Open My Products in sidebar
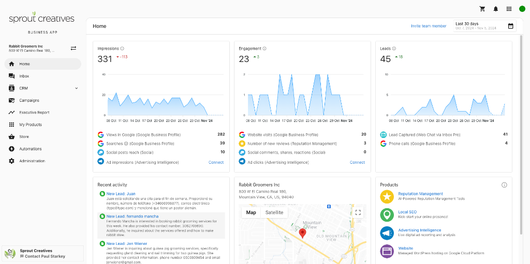The image size is (530, 264). coord(42,125)
